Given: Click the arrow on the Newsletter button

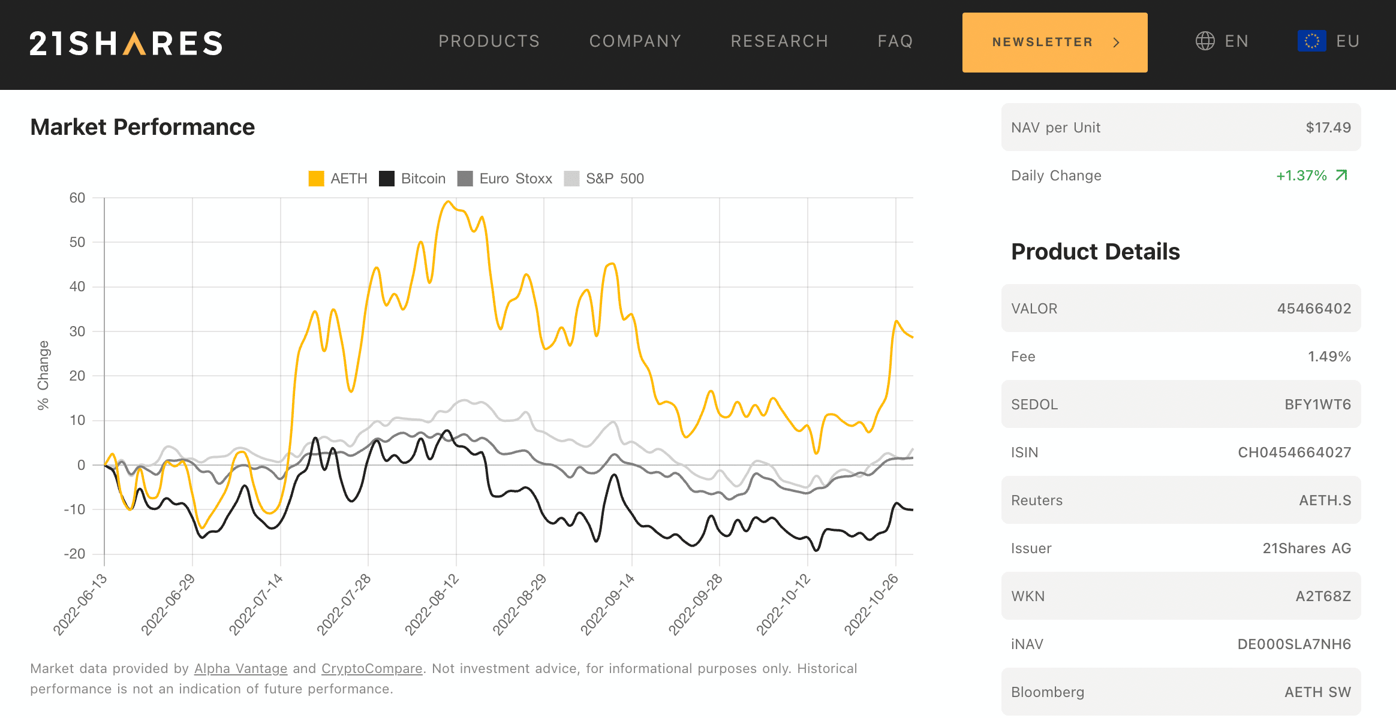Looking at the screenshot, I should (x=1117, y=43).
